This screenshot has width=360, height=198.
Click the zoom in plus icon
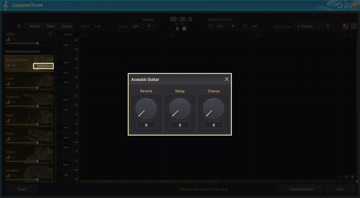coord(352,177)
